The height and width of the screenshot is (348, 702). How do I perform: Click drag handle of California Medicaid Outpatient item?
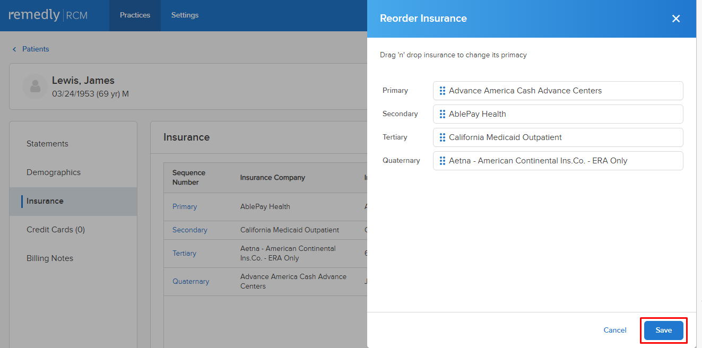[x=443, y=137]
